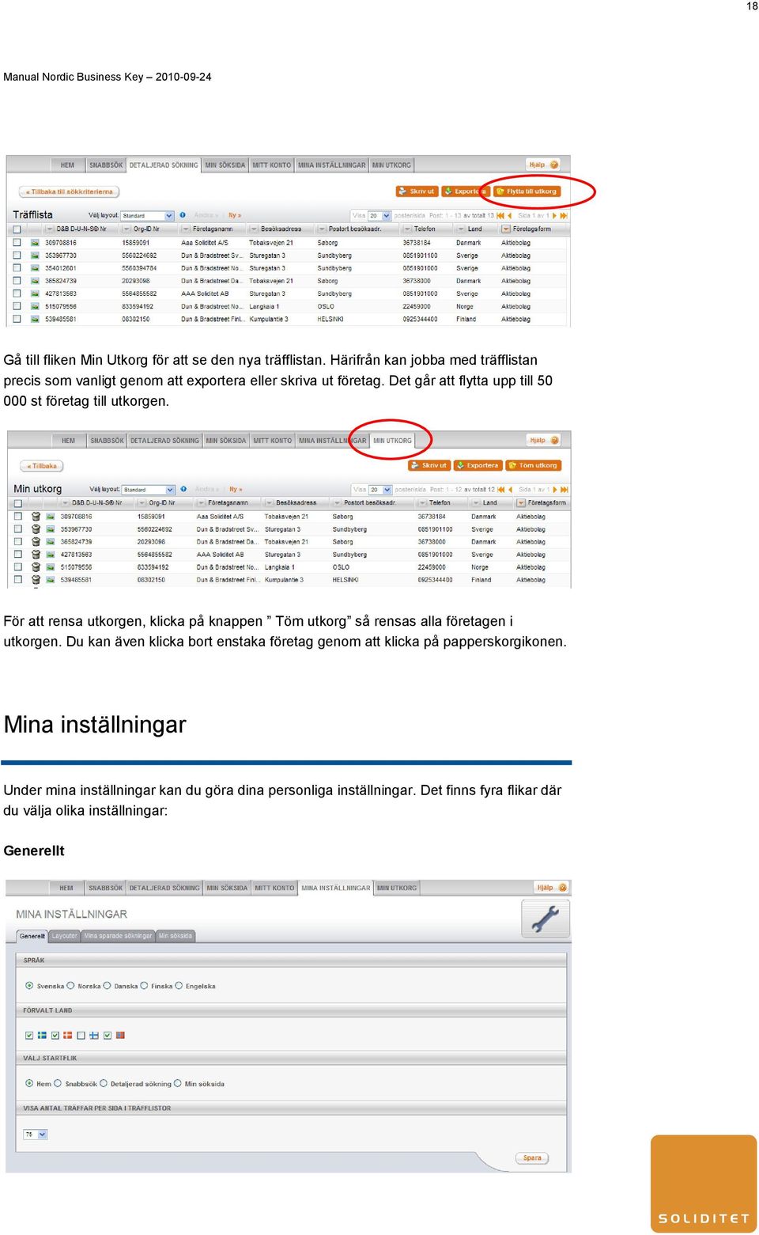Toggle Finland country checkbox under Förvalt land
The width and height of the screenshot is (759, 1235).
pos(81,1035)
